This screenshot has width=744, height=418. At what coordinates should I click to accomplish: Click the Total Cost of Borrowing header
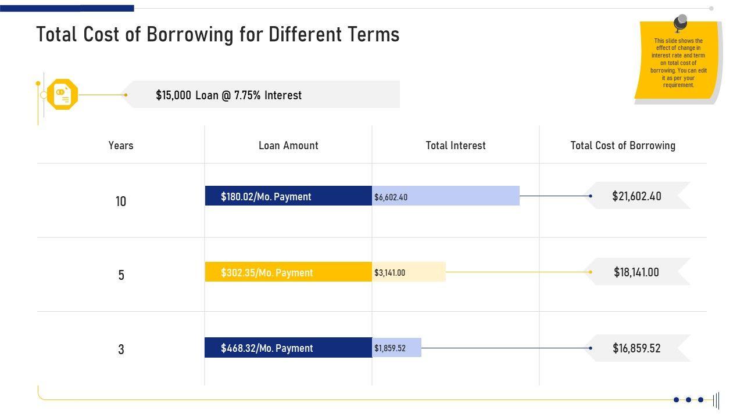pyautogui.click(x=623, y=145)
